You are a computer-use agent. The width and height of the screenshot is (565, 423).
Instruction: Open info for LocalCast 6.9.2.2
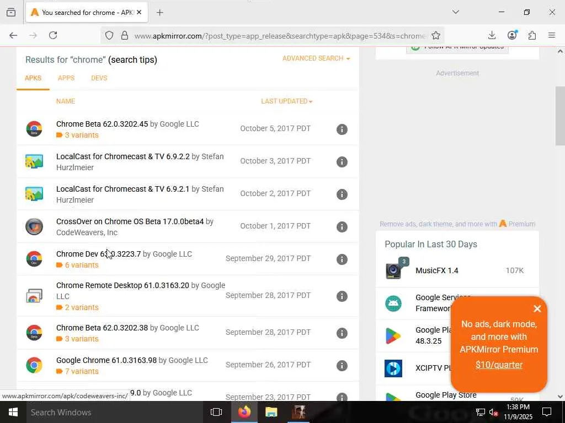(342, 162)
